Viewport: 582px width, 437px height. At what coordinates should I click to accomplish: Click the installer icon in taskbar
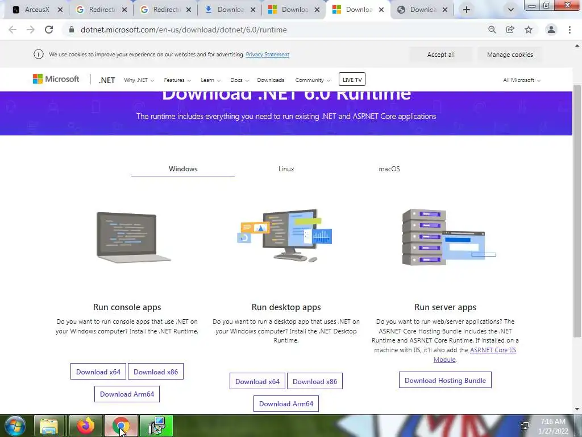156,426
